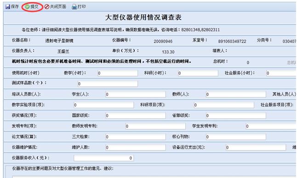
Task: Focus the 教学实验项目(项) input field
Action: coord(103,105)
